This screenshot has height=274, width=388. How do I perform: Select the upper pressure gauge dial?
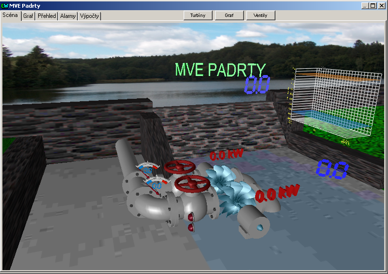click(147, 168)
